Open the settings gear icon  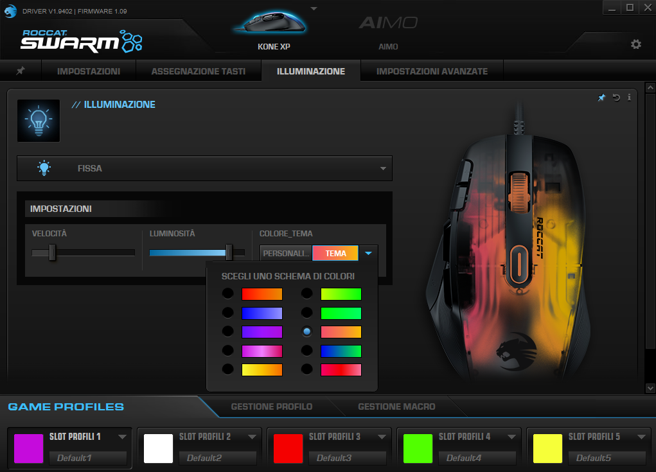point(636,44)
